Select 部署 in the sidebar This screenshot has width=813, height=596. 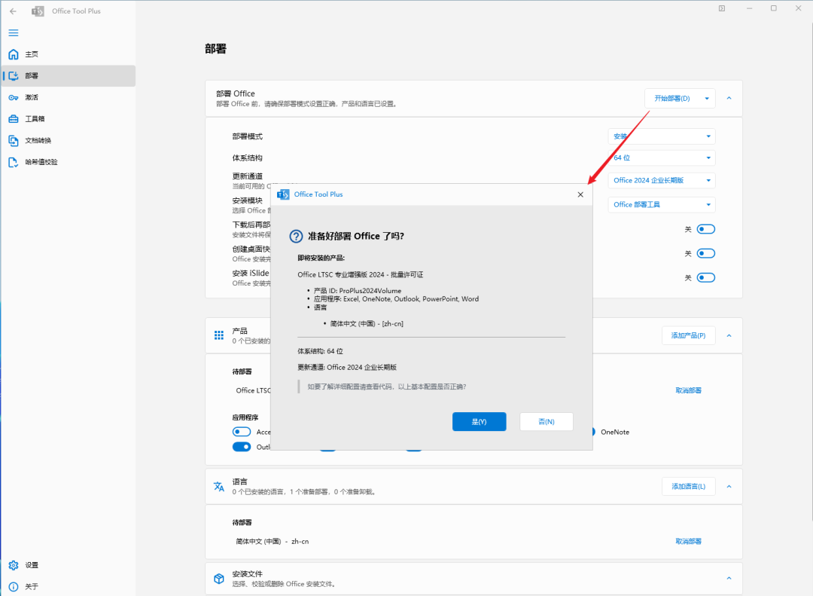point(31,75)
